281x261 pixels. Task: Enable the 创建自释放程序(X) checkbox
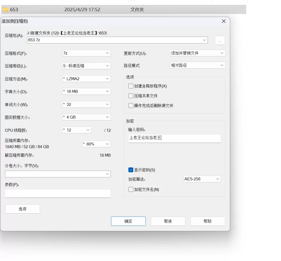pyautogui.click(x=131, y=86)
